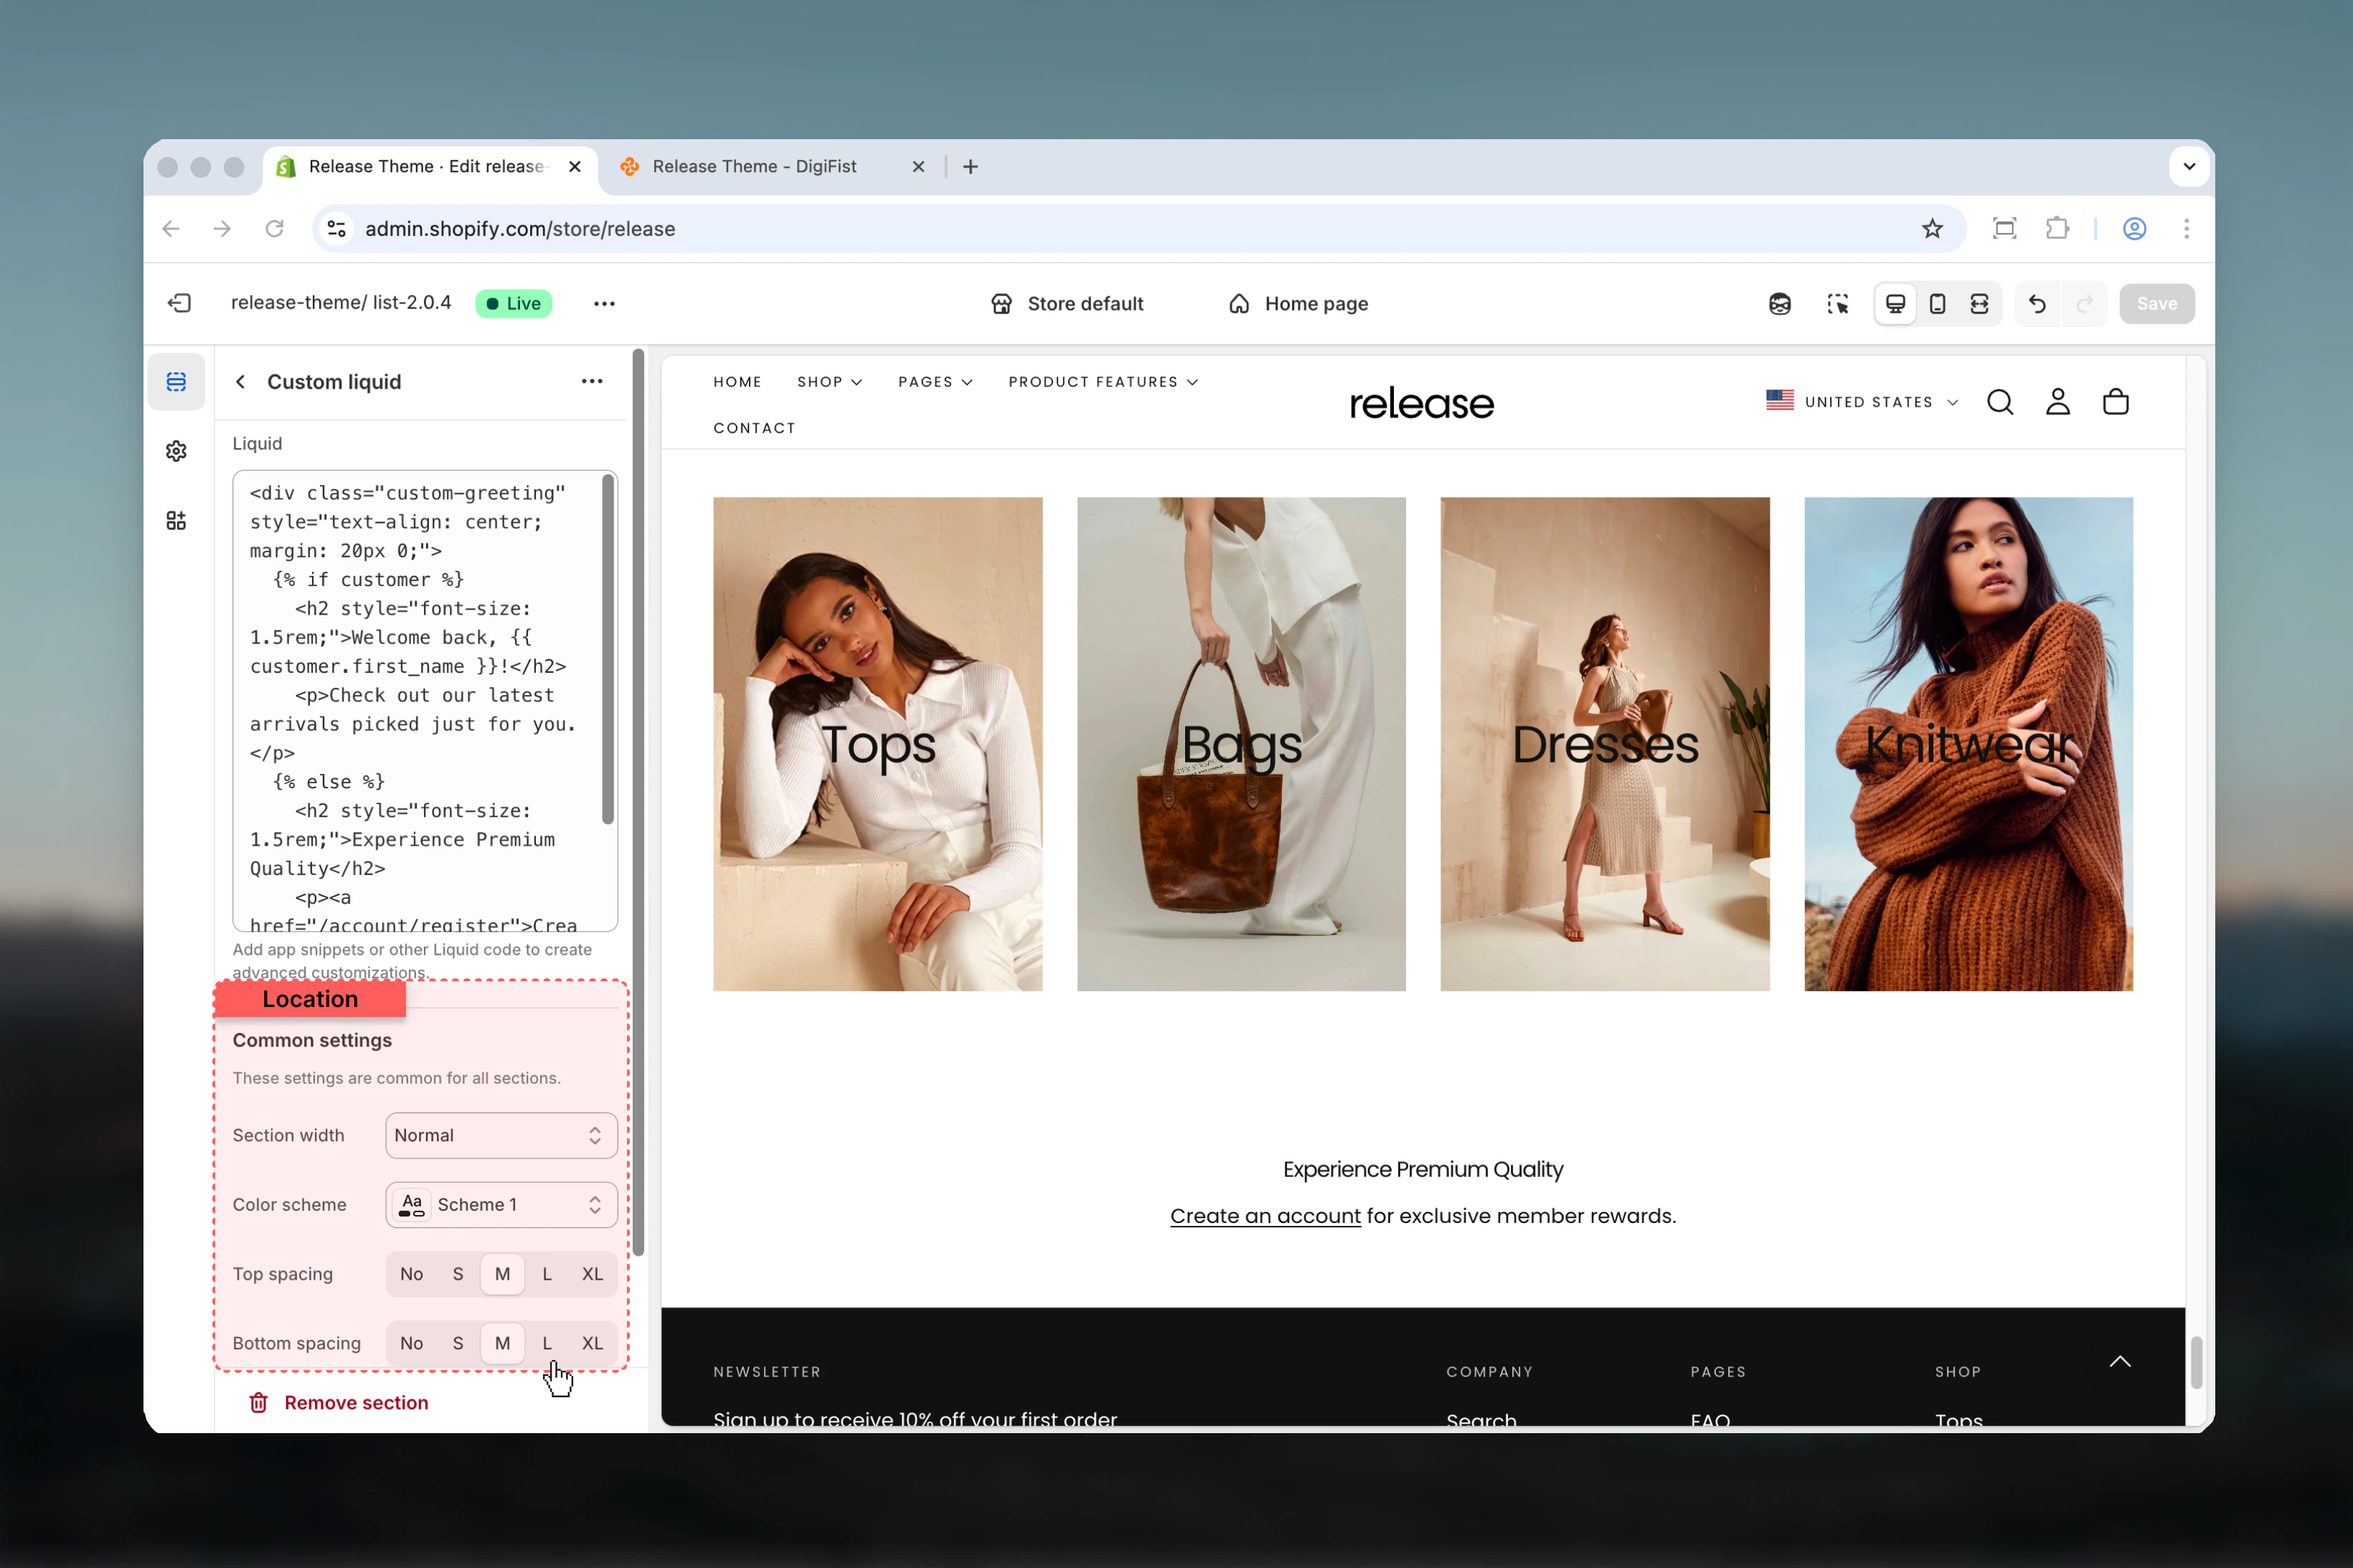This screenshot has width=2353, height=1568.
Task: Open the App embeds sidebar icon
Action: click(x=176, y=520)
